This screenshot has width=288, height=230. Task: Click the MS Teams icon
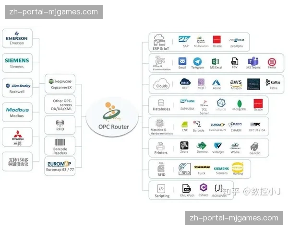point(253,62)
